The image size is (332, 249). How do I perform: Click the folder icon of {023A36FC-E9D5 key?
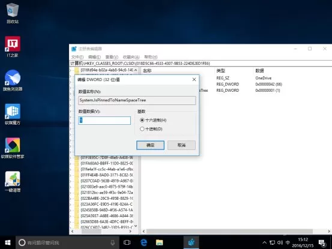point(77,204)
